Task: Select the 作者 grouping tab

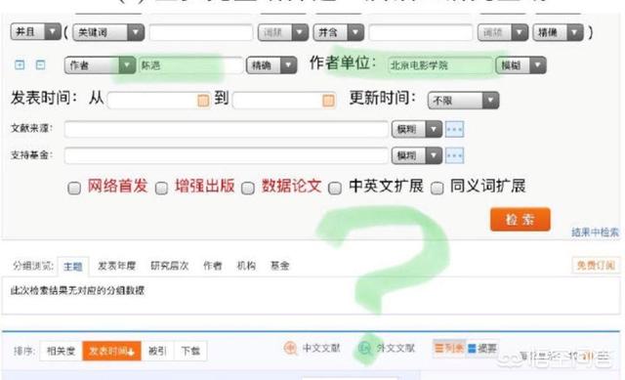Action: point(213,266)
